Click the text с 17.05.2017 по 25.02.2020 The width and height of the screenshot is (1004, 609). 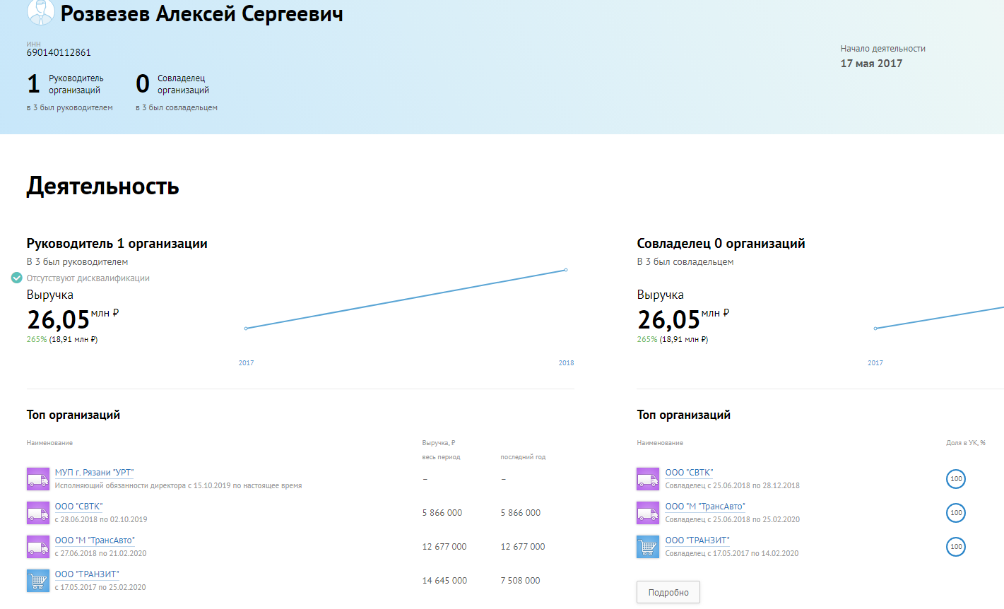(100, 587)
